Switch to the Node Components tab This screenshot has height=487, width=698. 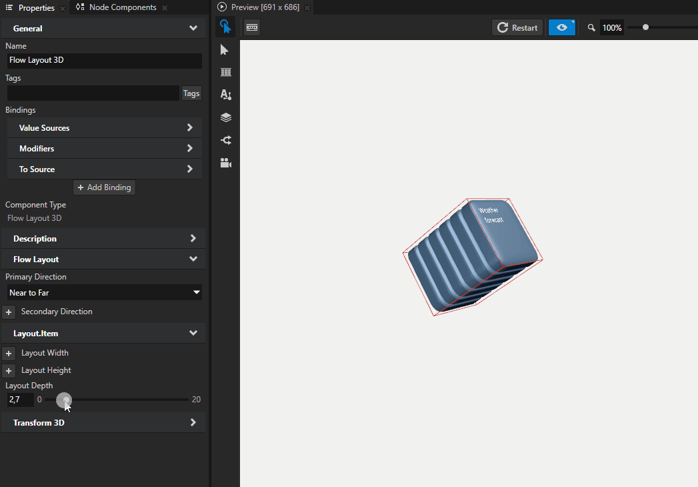coord(122,7)
